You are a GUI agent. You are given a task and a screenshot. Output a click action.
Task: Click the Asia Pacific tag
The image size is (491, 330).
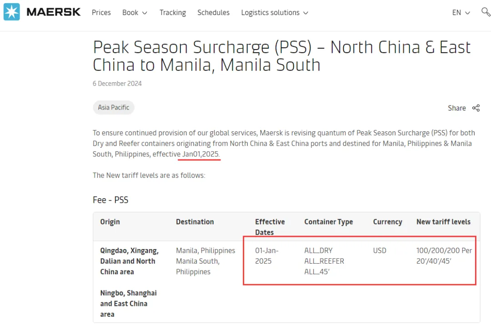[x=113, y=107]
